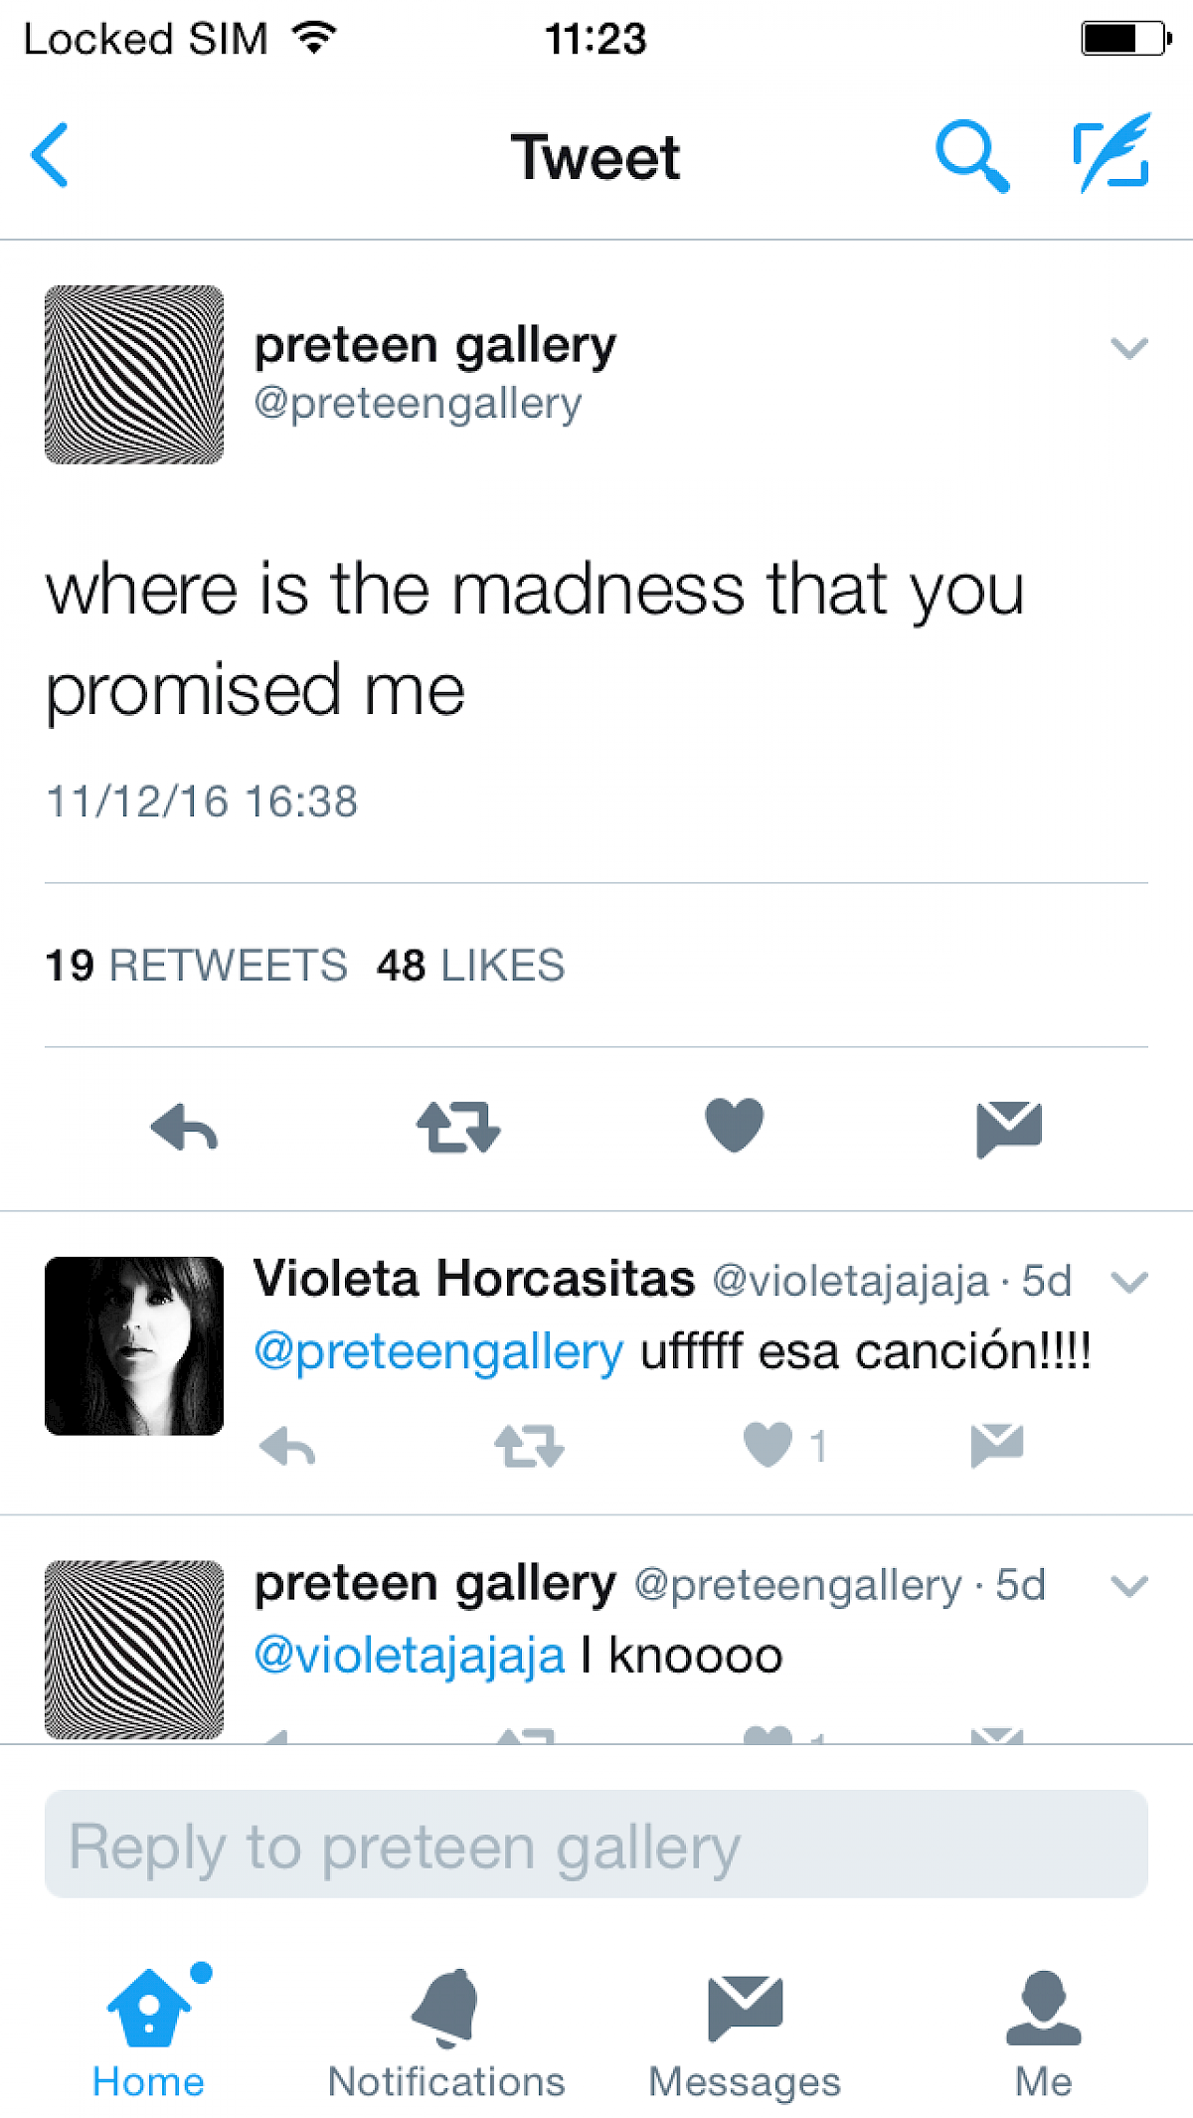View the 48 Likes list
The image size is (1193, 2118).
[470, 966]
